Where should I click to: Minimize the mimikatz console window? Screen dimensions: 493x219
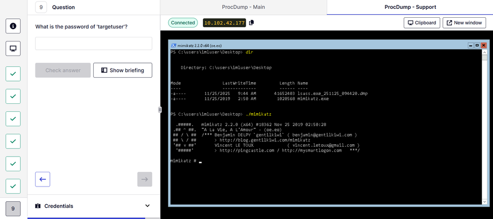[x=470, y=45]
